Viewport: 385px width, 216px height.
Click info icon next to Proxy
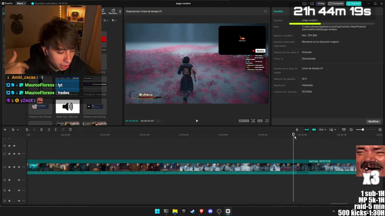282,59
